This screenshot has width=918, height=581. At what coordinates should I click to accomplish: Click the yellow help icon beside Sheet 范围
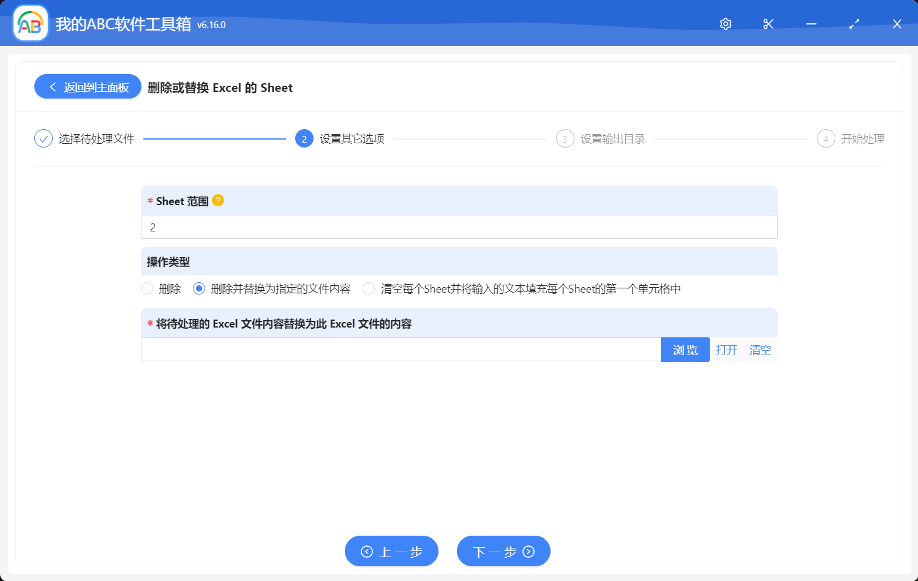point(218,200)
